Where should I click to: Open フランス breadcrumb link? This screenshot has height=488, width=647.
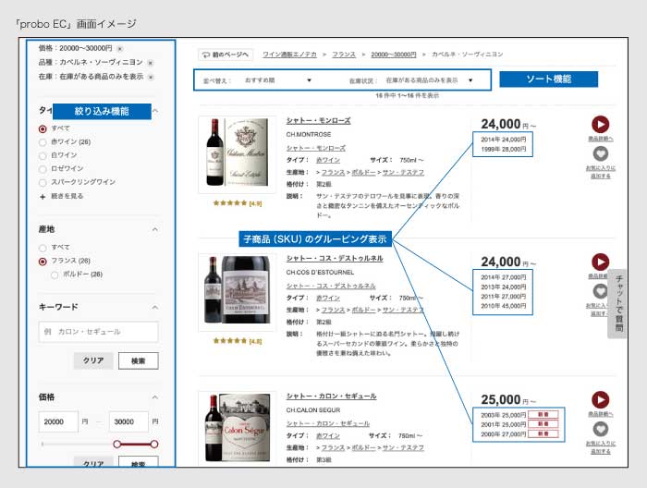[344, 55]
